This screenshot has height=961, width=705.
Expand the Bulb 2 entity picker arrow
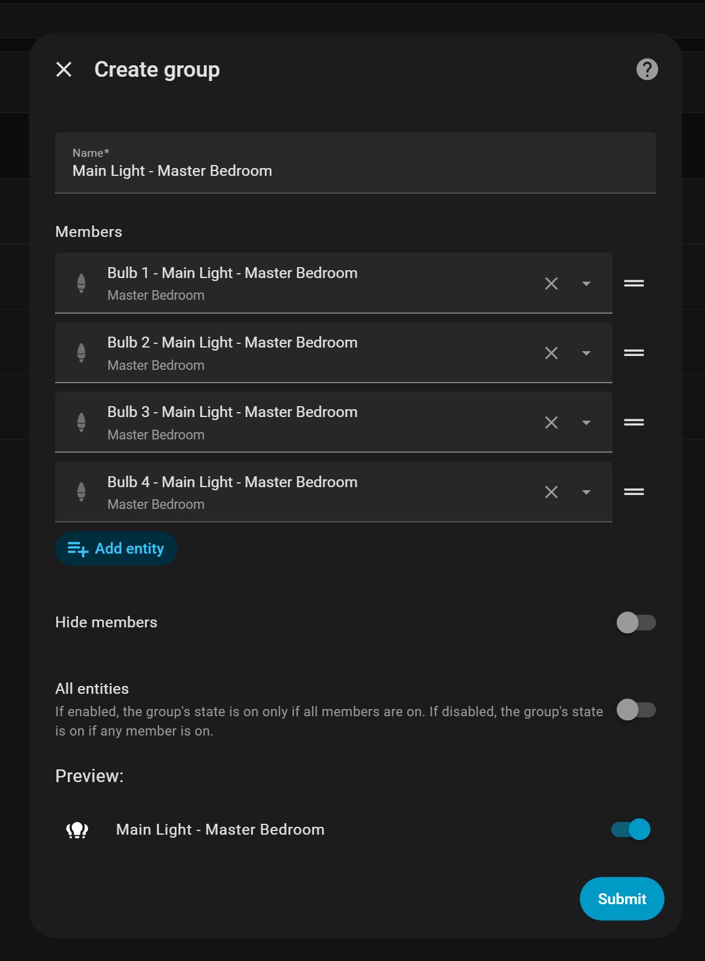point(586,353)
